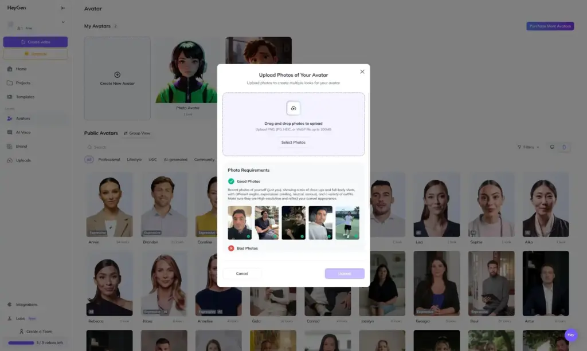Click the cloud upload icon in the drop zone
587x351 pixels.
pyautogui.click(x=293, y=108)
